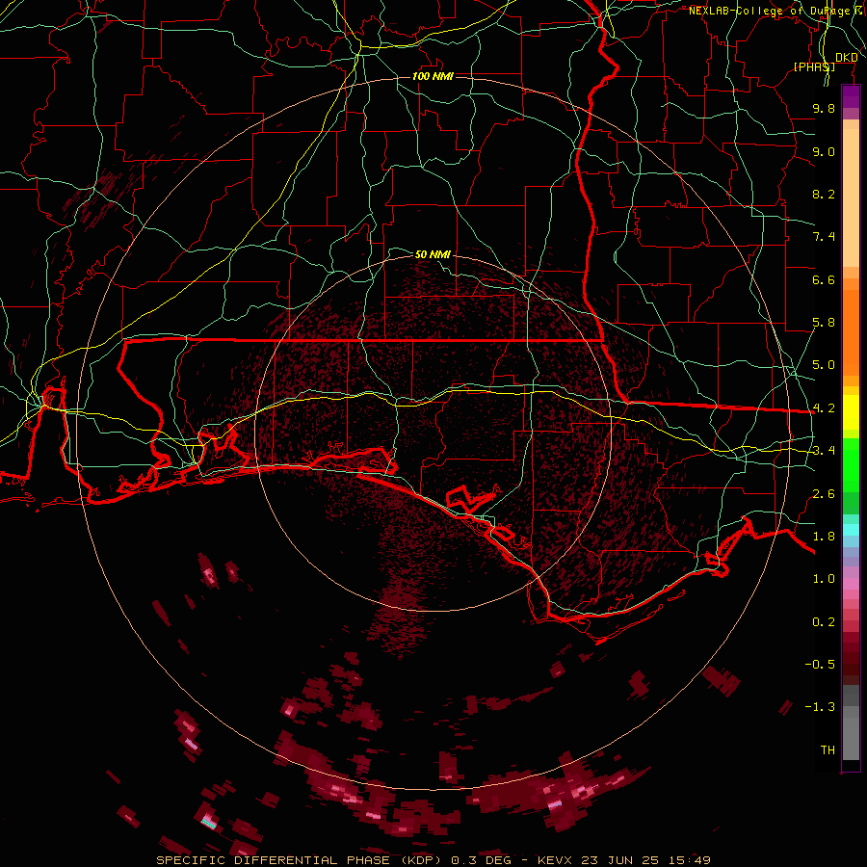Click the orange color bar segment
The image size is (867, 867).
[x=851, y=332]
